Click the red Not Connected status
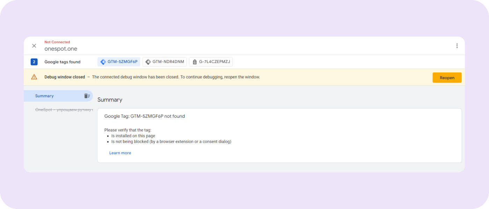Image resolution: width=489 pixels, height=209 pixels. [x=57, y=42]
